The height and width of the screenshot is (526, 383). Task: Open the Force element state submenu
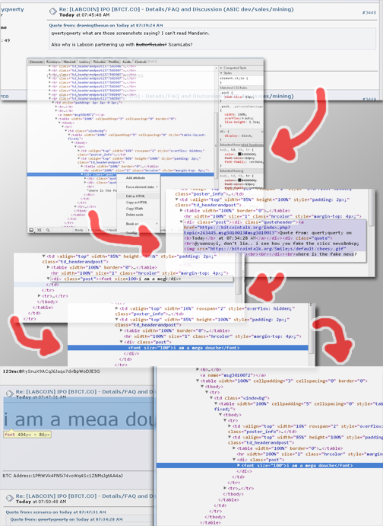(x=138, y=186)
